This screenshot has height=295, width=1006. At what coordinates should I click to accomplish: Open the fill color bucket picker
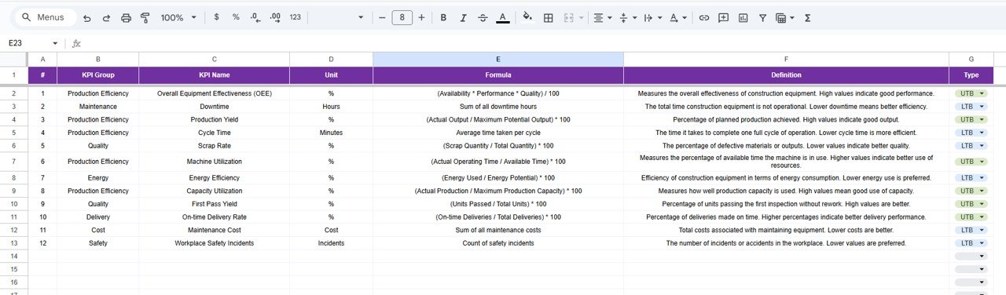tap(527, 17)
